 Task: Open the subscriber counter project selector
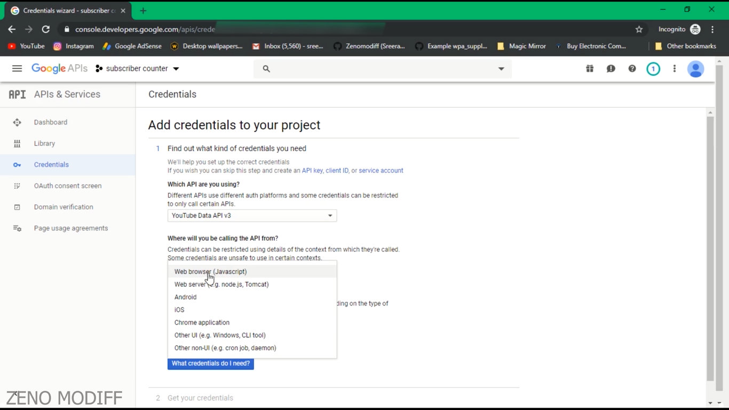click(x=137, y=68)
